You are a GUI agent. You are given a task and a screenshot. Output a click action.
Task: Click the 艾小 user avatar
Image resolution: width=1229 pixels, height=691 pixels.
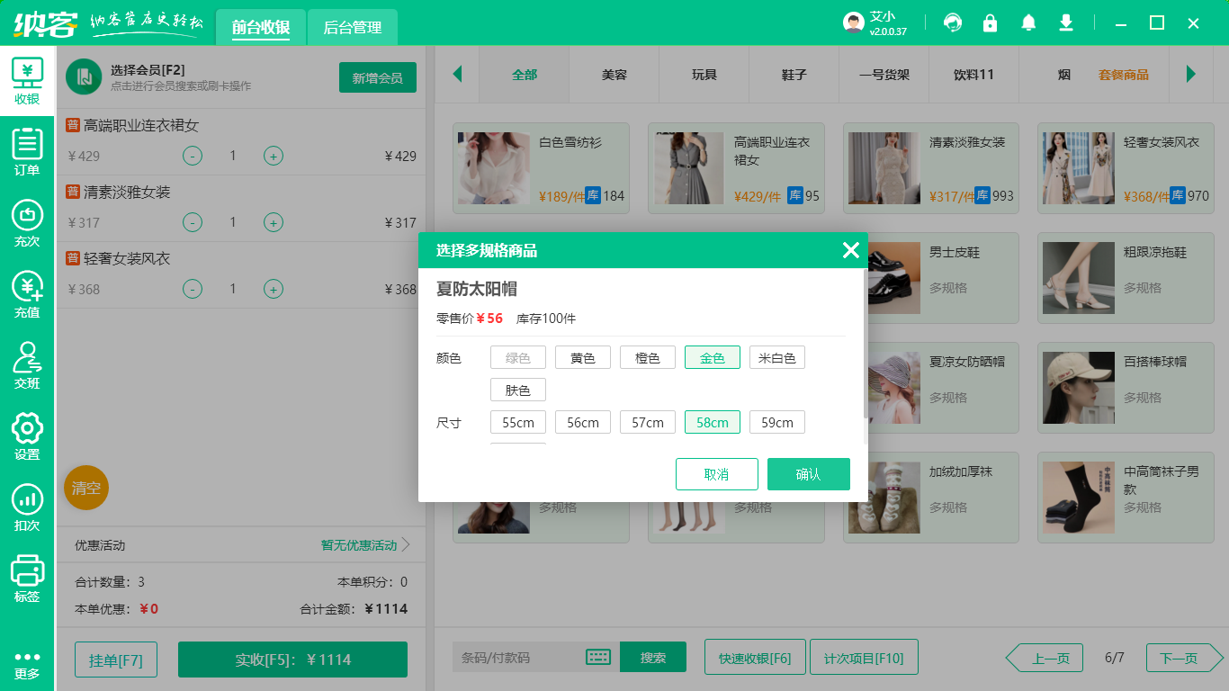point(854,23)
